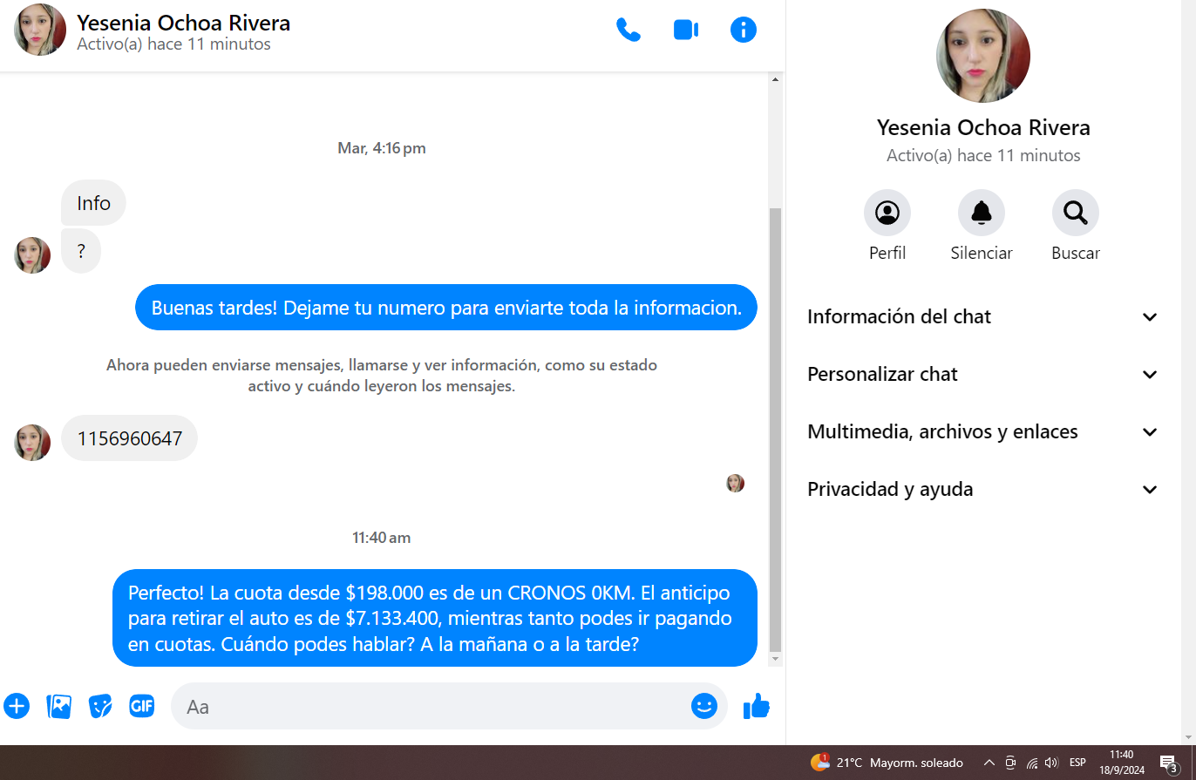1196x780 pixels.
Task: Click the chat scrollbar down arrow
Action: (x=775, y=660)
